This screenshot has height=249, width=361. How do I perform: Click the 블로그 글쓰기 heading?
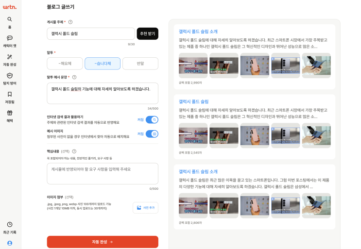pos(61,7)
